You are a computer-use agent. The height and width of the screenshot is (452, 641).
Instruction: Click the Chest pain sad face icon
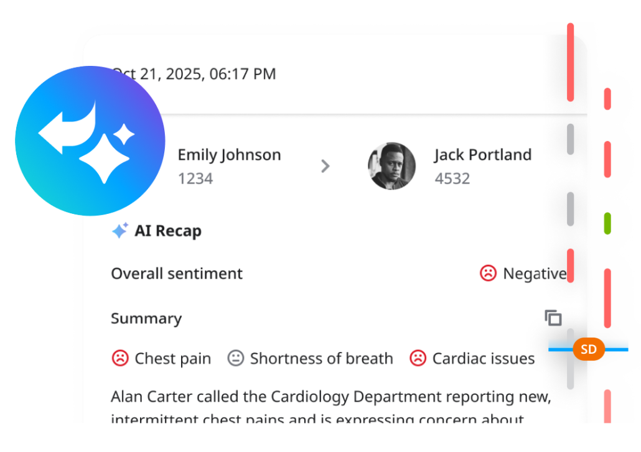119,358
